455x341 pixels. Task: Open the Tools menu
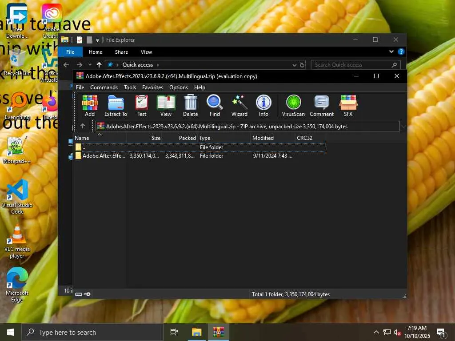click(130, 87)
